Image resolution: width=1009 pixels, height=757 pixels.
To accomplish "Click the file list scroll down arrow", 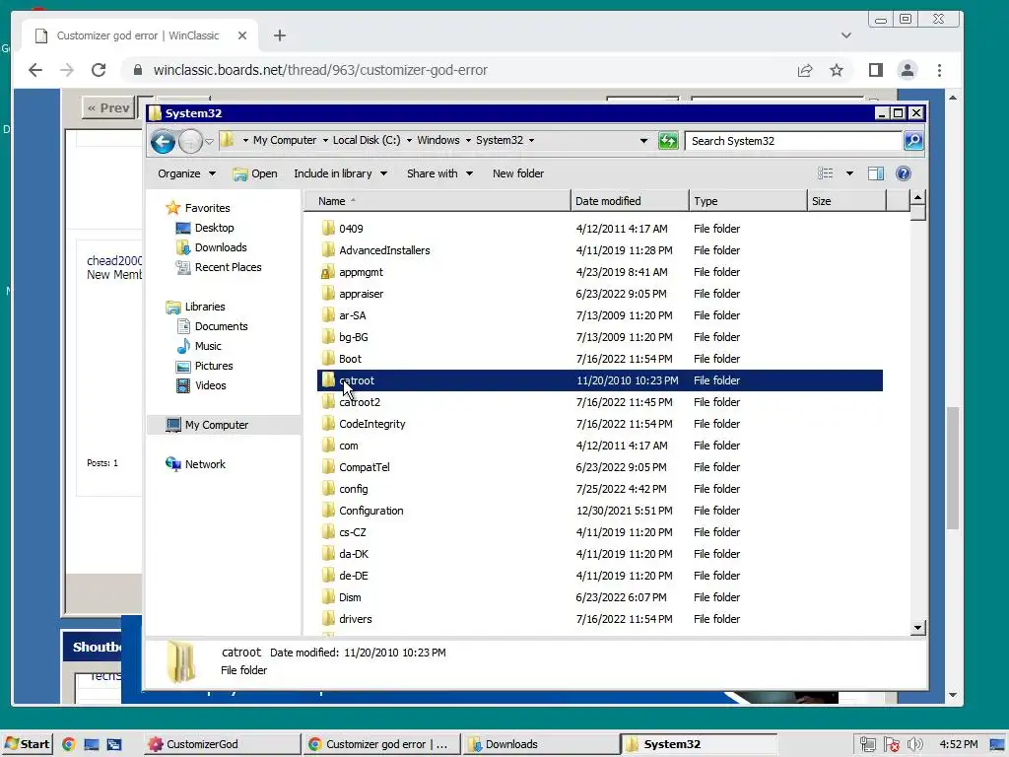I will point(918,628).
